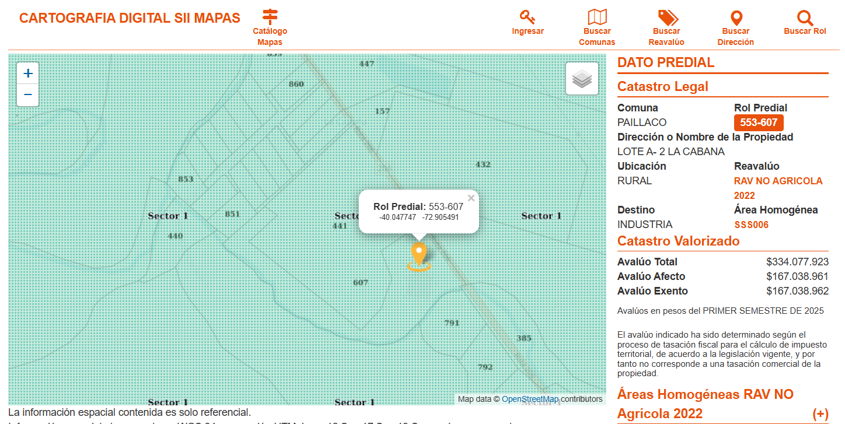Click the Buscar Dirección label
Screen dimensions: 845x424
pos(736,37)
